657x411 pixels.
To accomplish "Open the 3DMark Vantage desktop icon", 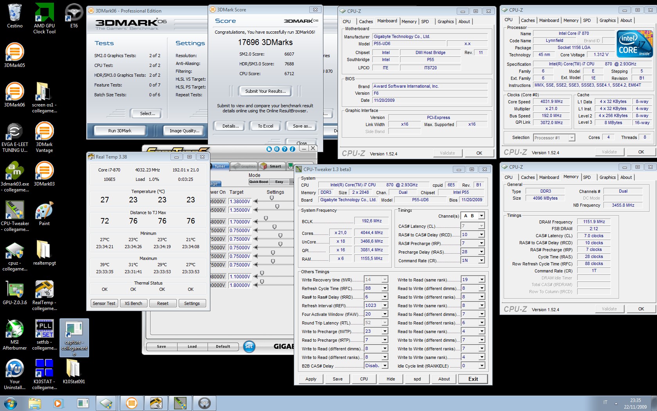I will 44,137.
